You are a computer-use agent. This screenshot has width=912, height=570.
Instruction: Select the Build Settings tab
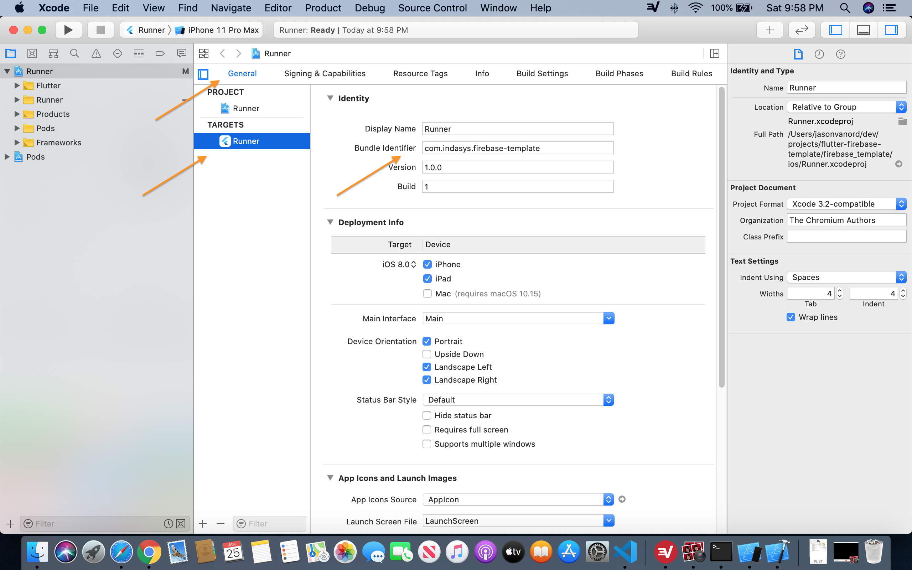pyautogui.click(x=542, y=73)
